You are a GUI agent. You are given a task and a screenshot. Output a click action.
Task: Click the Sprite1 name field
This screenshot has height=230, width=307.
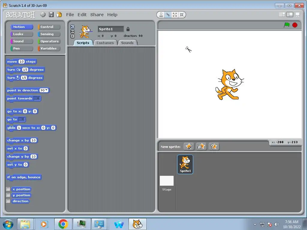click(x=111, y=29)
